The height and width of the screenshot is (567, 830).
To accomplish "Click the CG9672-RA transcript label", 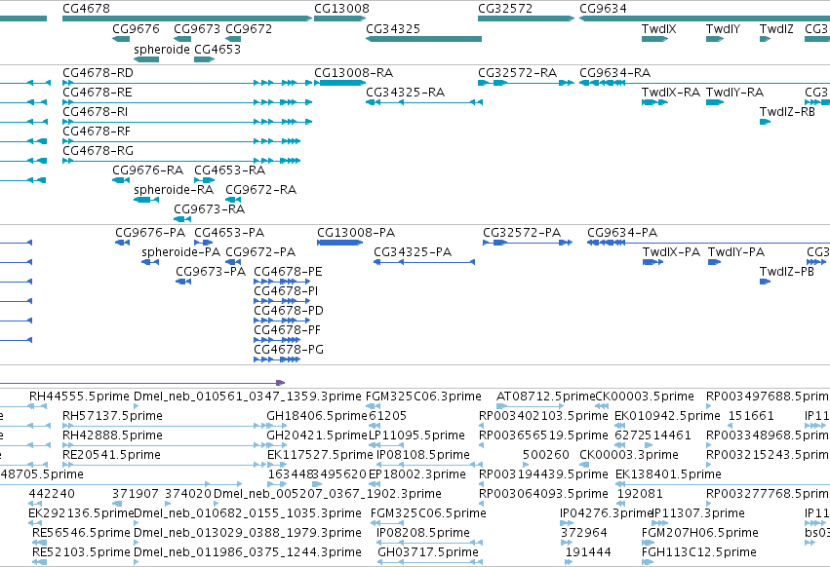I will tap(261, 189).
